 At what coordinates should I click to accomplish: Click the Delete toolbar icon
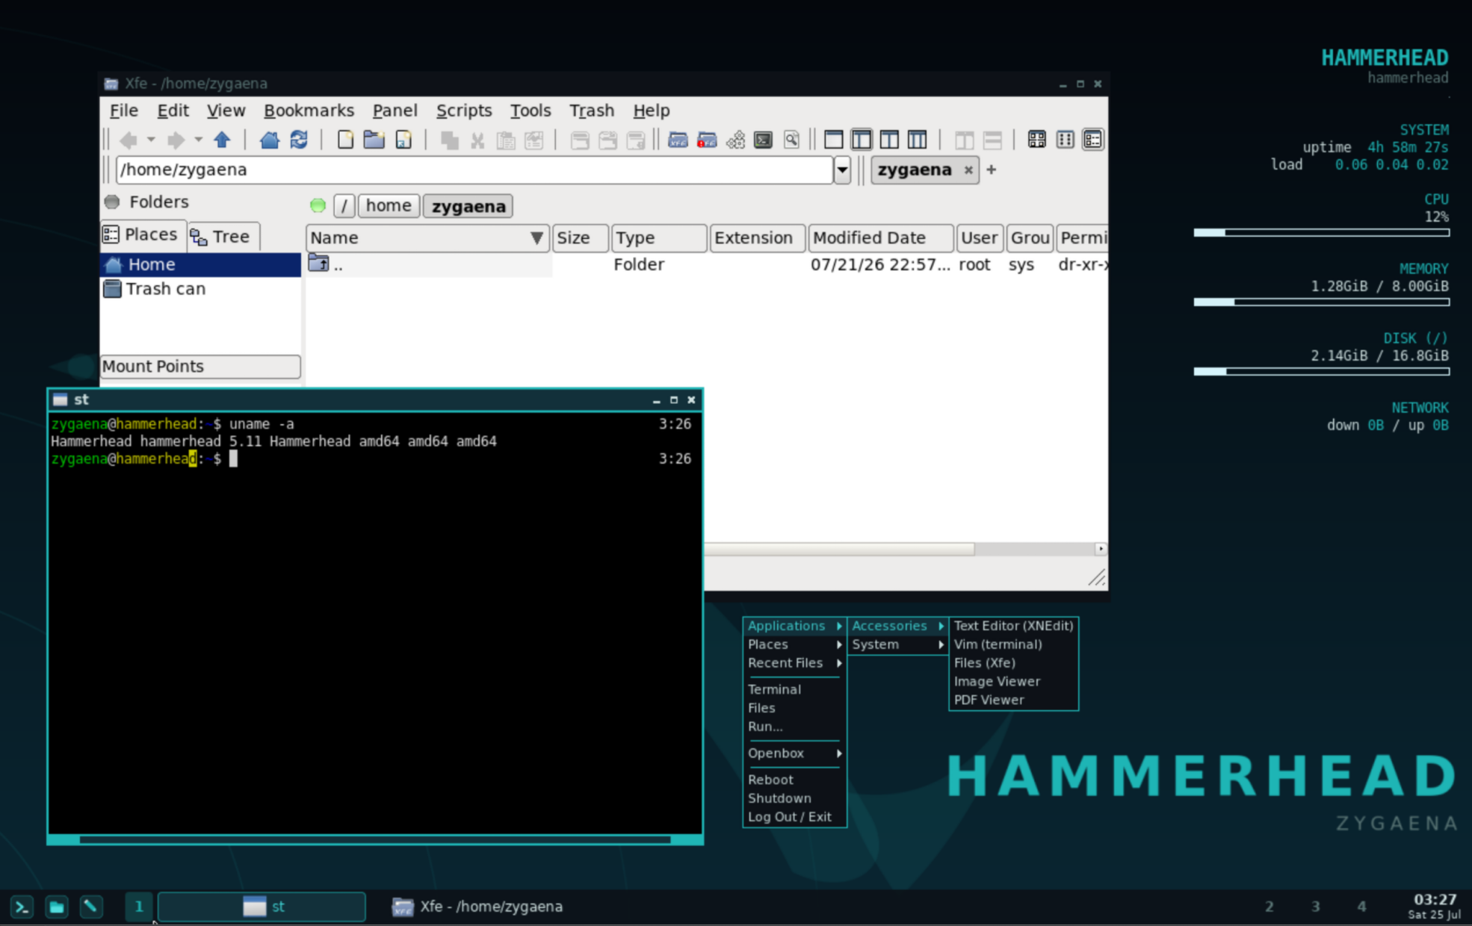pyautogui.click(x=636, y=140)
